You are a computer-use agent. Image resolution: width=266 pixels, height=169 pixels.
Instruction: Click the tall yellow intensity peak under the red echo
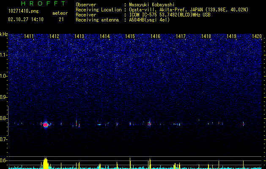pyautogui.click(x=46, y=163)
